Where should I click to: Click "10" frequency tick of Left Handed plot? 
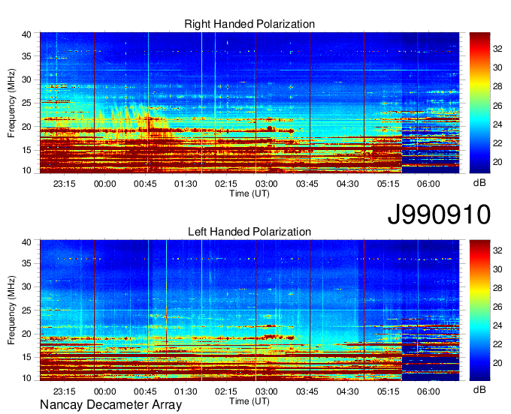(26, 378)
